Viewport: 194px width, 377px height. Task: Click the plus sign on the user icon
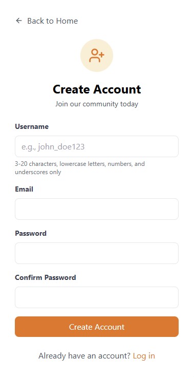coord(101,54)
